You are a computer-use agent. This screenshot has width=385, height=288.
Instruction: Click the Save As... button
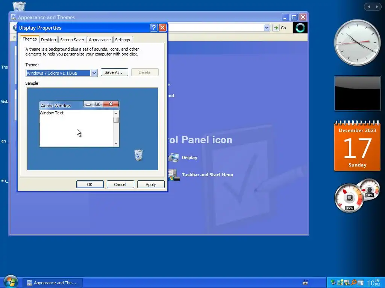pyautogui.click(x=114, y=72)
